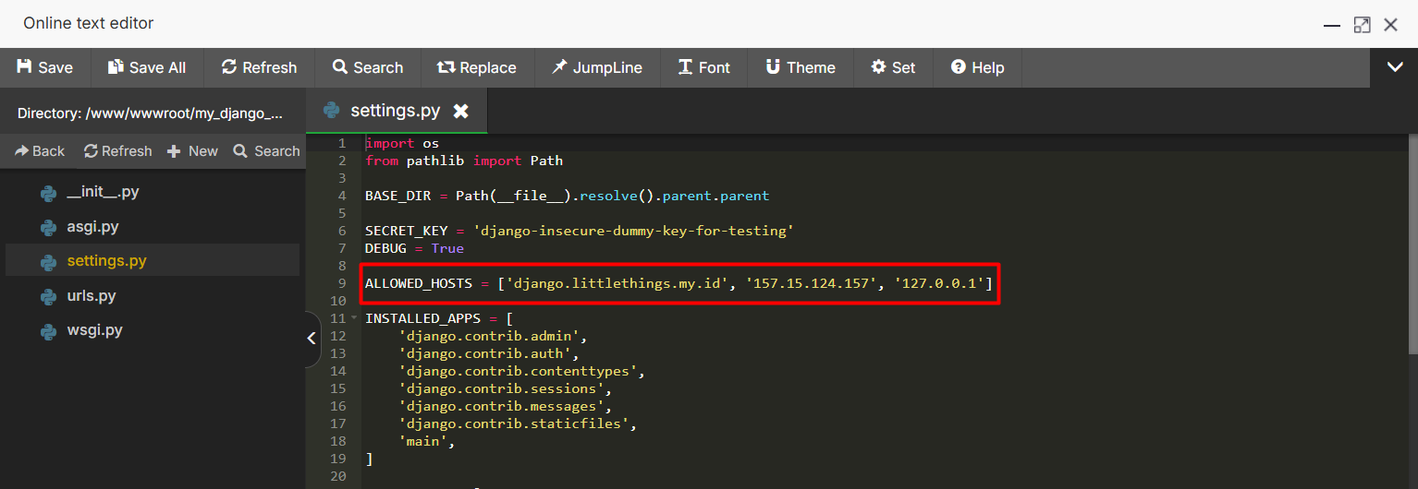Click the Directory path label
Viewport: 1418px width, 489px height.
point(151,113)
